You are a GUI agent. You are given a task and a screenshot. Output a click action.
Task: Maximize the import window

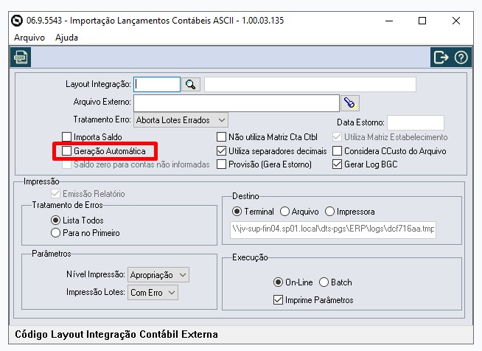[x=422, y=21]
